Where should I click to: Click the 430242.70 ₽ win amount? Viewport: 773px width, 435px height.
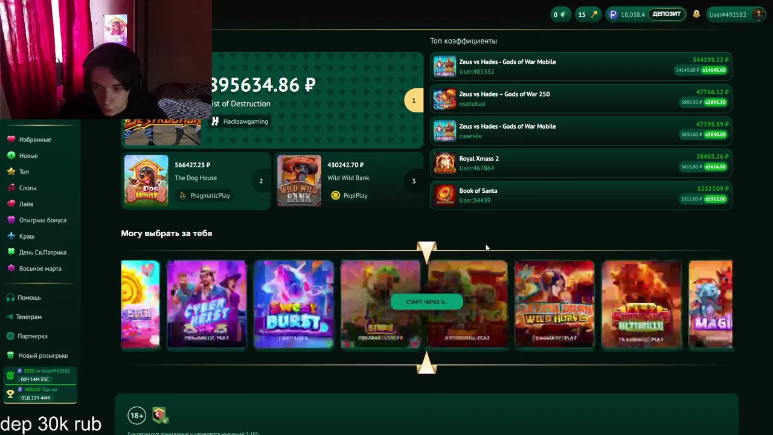[345, 165]
